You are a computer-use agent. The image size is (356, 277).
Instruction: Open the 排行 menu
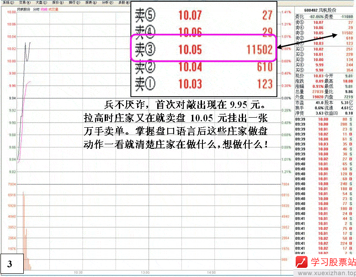point(74,2)
